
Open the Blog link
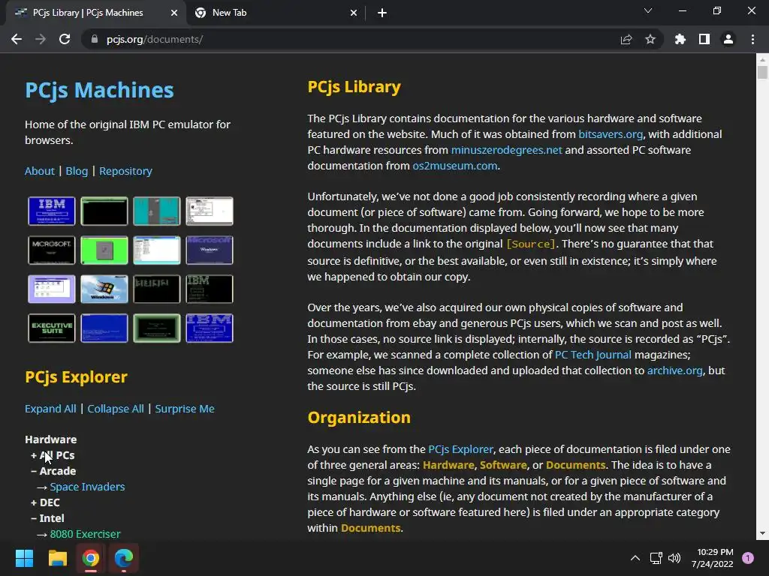pos(77,171)
